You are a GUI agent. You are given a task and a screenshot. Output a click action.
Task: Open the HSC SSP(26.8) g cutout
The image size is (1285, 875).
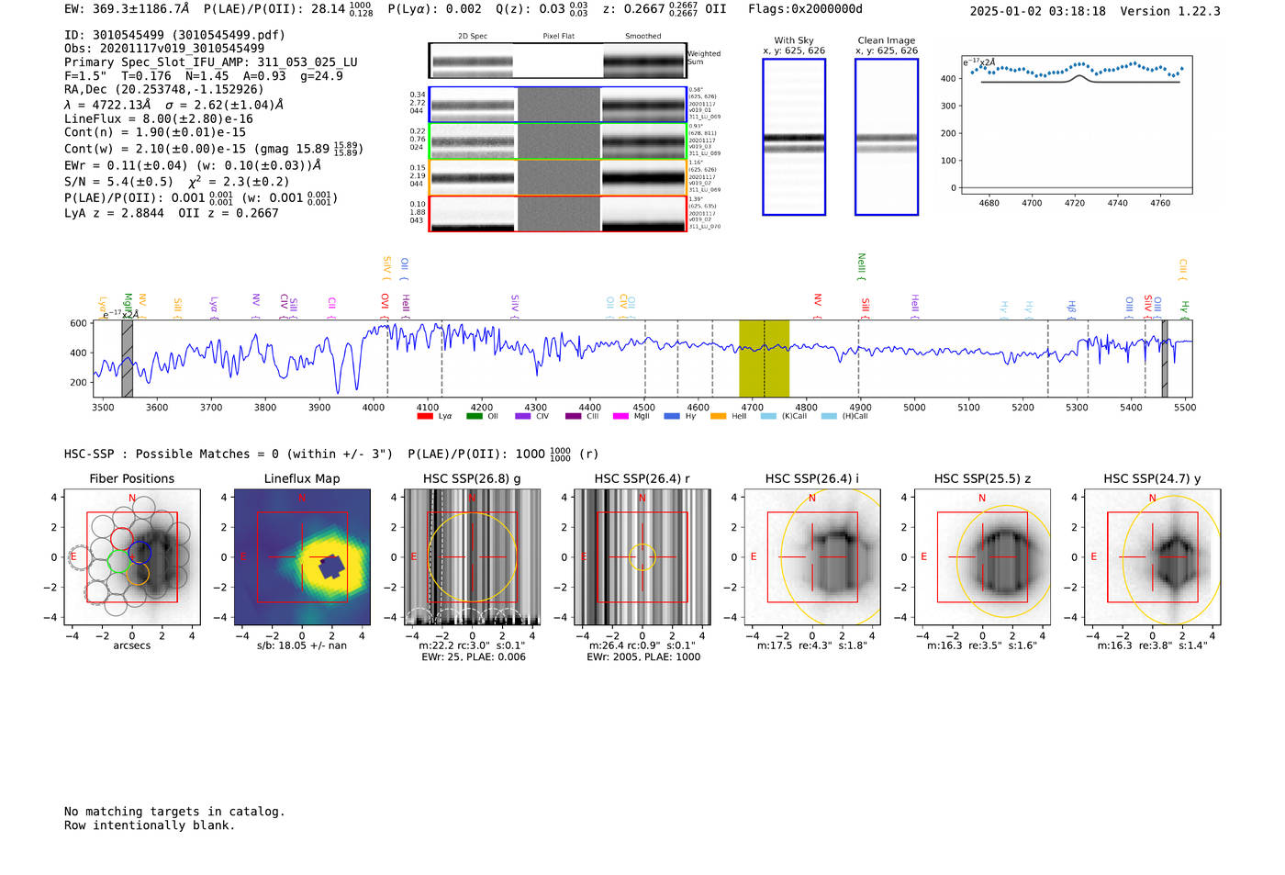click(x=472, y=556)
